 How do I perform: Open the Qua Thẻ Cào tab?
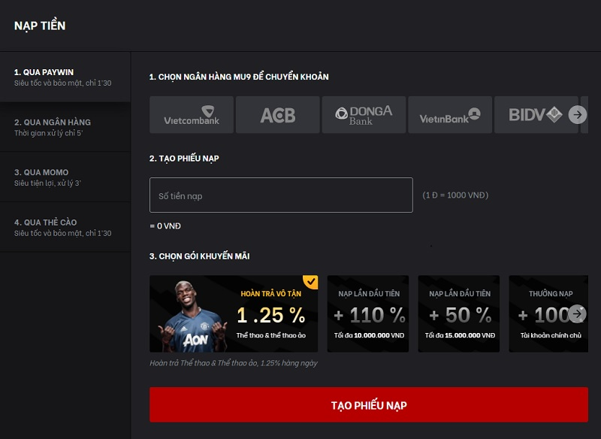[65, 227]
